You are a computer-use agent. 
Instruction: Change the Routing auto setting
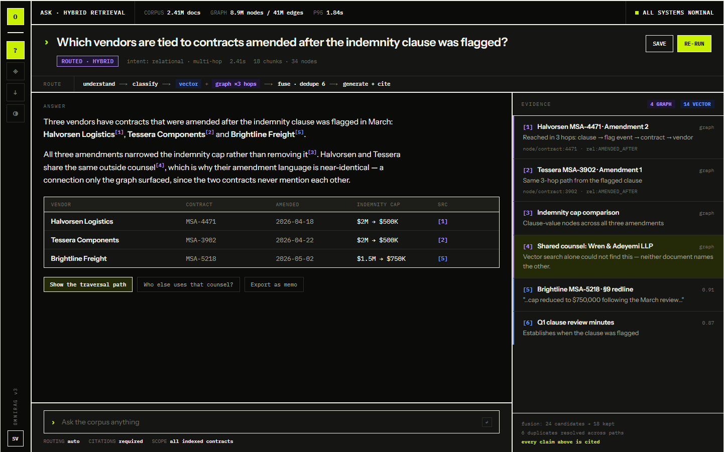61,441
